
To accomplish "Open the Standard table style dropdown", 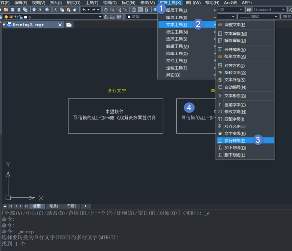I will (283, 9).
